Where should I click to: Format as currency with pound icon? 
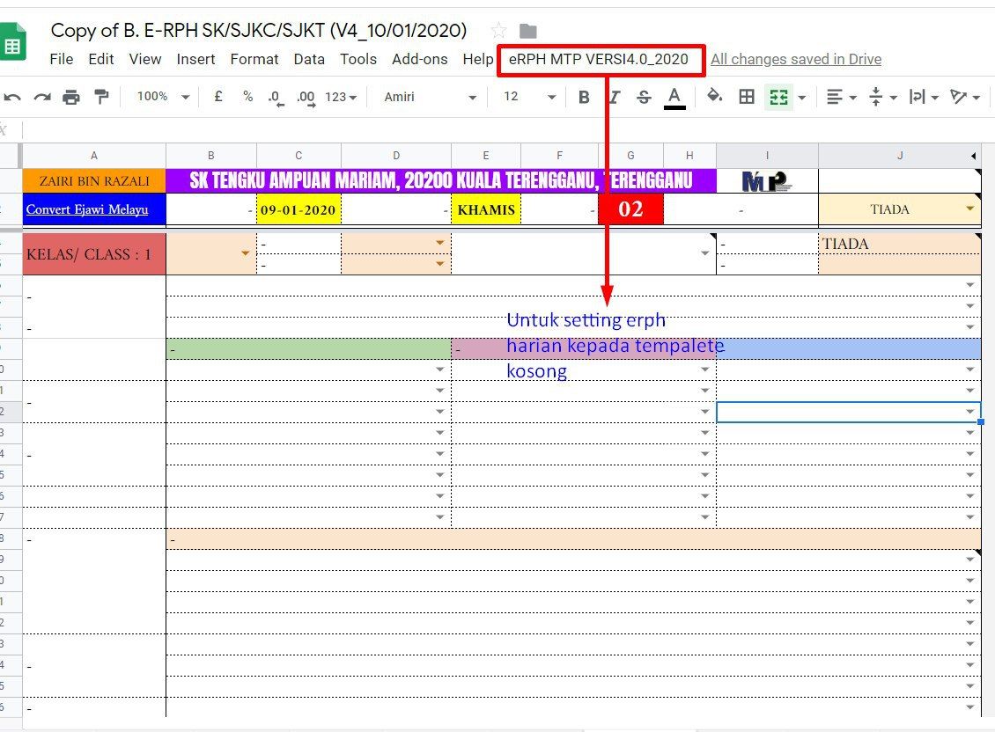pos(217,97)
